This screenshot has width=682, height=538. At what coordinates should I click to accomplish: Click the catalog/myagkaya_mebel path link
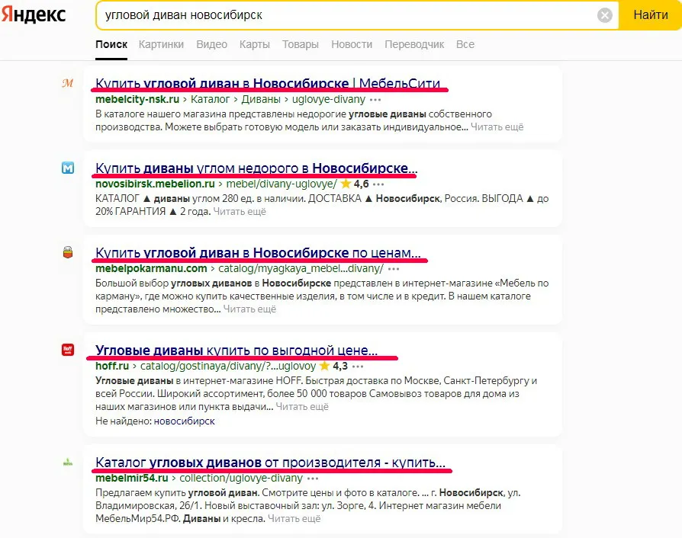[x=301, y=268]
